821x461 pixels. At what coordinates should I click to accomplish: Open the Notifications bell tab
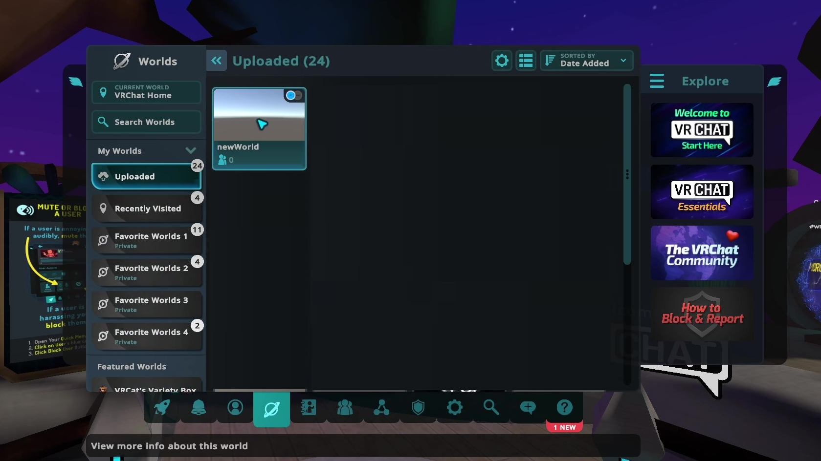point(199,407)
